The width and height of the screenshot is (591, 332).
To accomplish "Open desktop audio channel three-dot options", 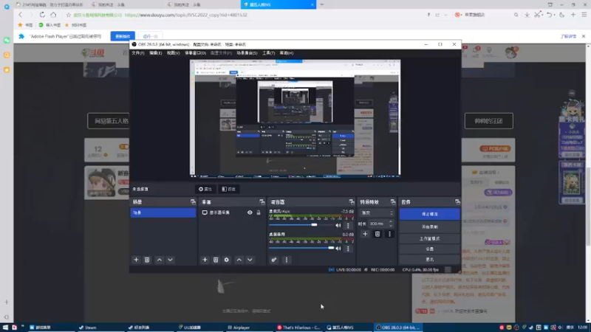I will 348,249.
